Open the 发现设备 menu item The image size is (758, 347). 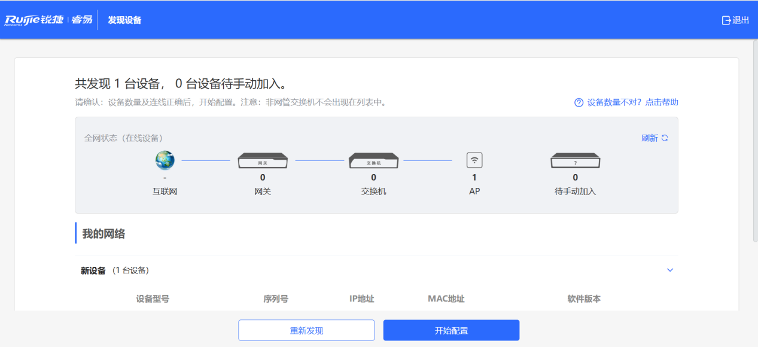(124, 19)
